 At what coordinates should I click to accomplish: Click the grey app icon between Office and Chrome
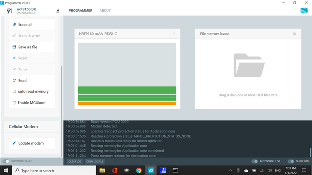coord(127,170)
